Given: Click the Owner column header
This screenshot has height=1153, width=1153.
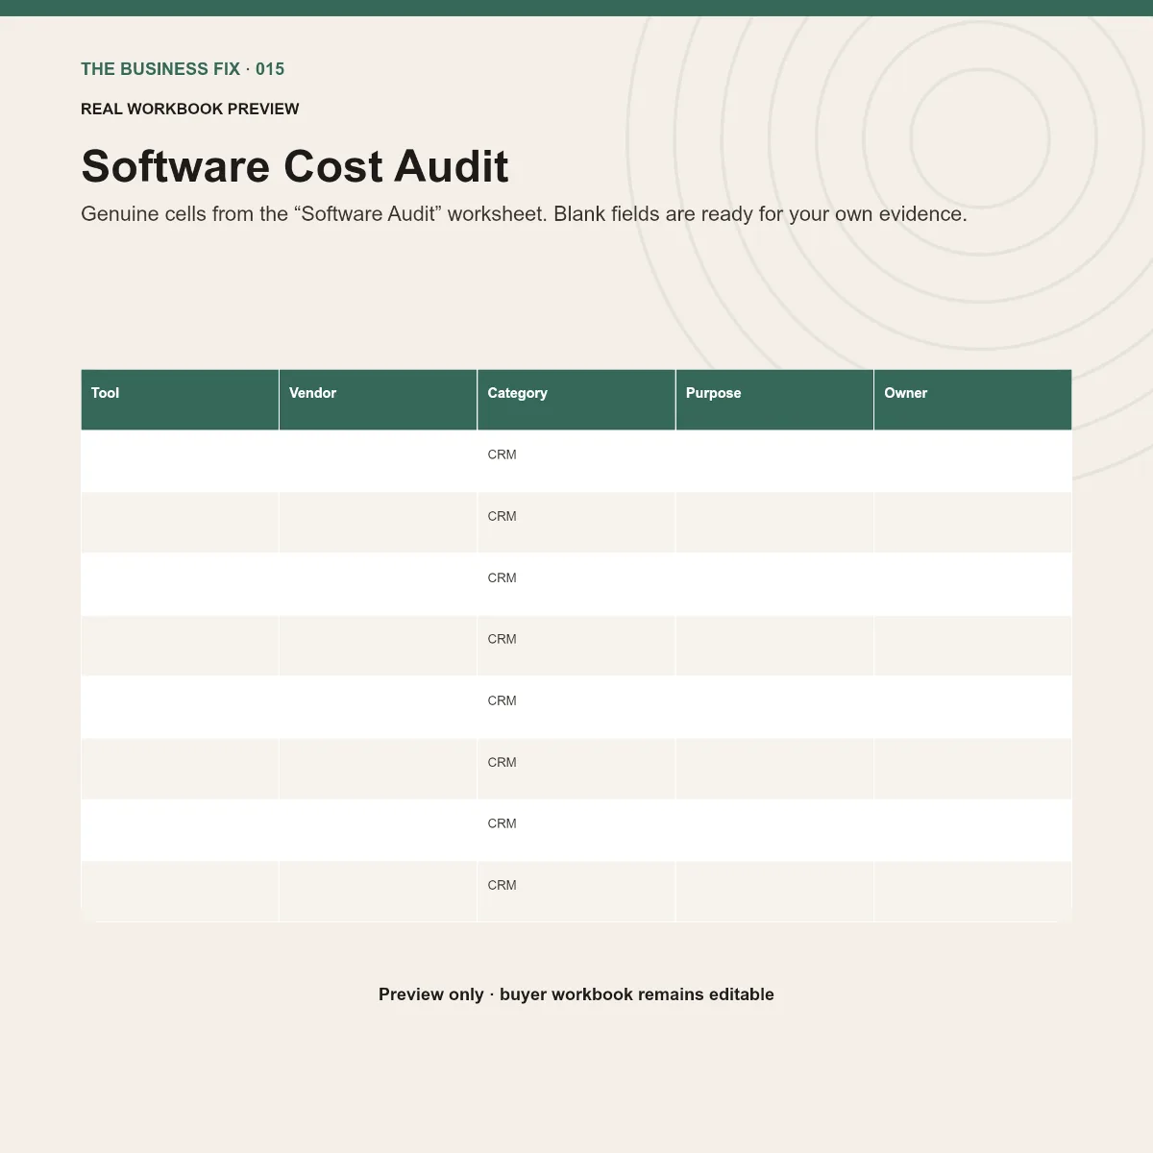Looking at the screenshot, I should (972, 400).
